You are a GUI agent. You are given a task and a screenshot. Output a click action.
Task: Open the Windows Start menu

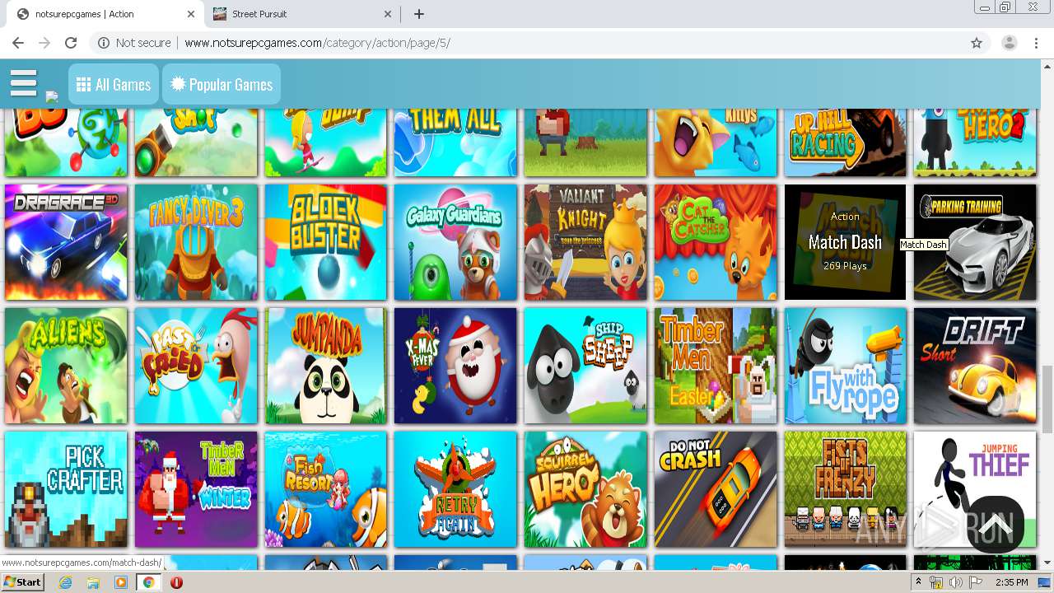point(22,582)
